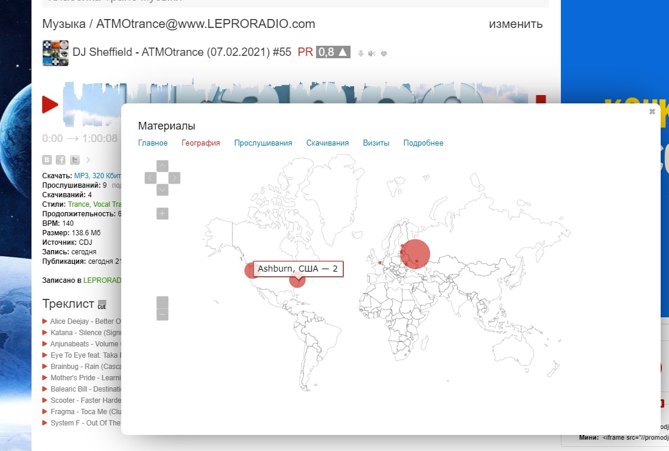Image resolution: width=669 pixels, height=451 pixels.
Task: Play track Alice Deejay - Better Off
Action: coord(45,321)
